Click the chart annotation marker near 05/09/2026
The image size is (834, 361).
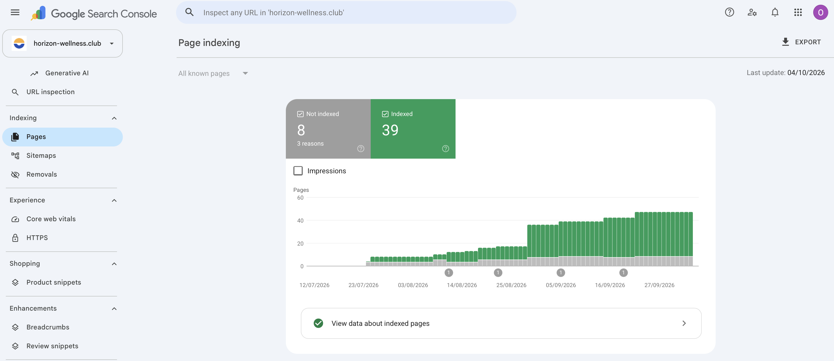tap(561, 273)
